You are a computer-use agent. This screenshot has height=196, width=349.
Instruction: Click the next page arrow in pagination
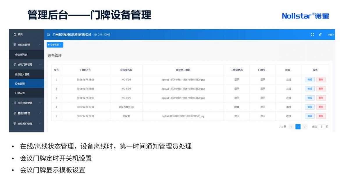(x=305, y=127)
